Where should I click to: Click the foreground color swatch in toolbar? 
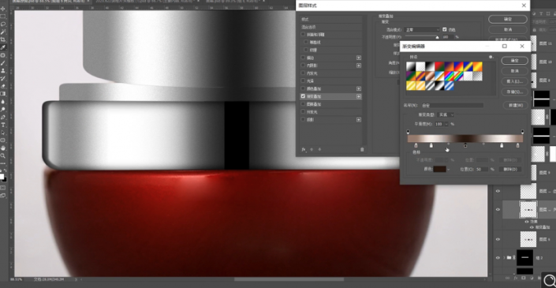(2, 177)
